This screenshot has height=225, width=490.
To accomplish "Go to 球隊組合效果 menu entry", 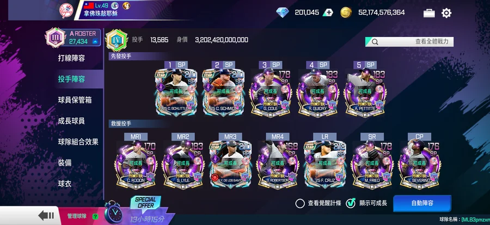I will pos(78,142).
